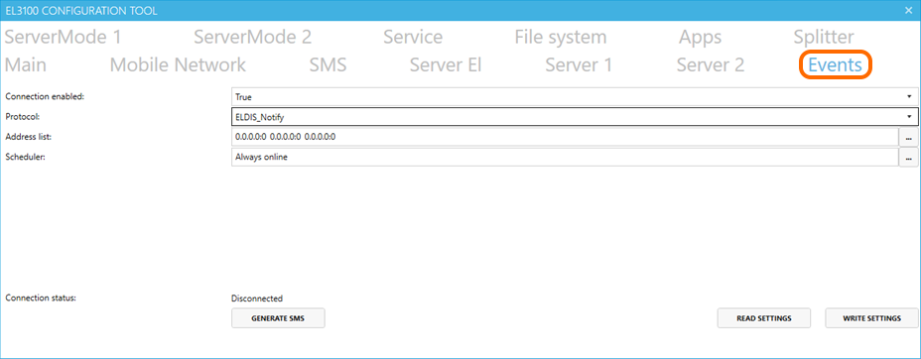Select the Apps tab
The height and width of the screenshot is (359, 921).
click(700, 37)
